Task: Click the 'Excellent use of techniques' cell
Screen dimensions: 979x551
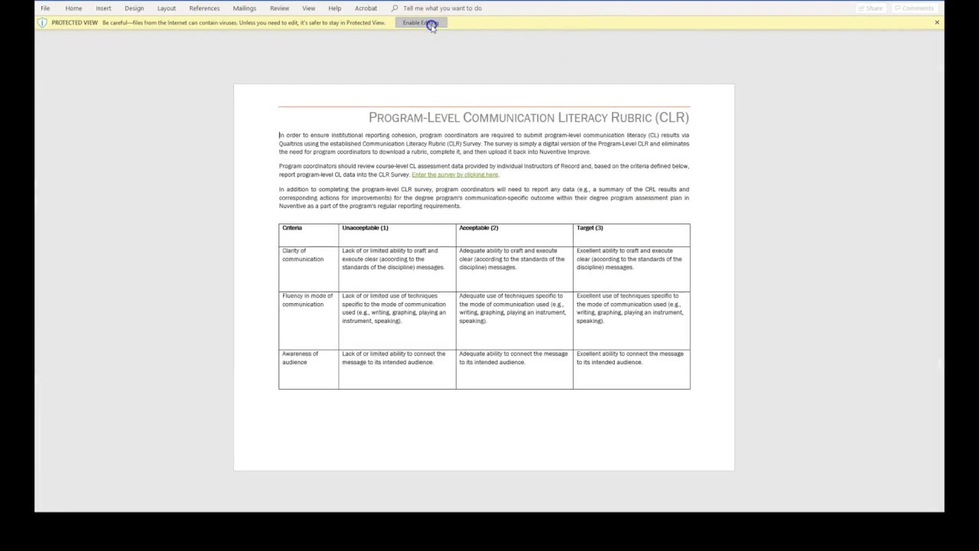Action: coord(631,320)
